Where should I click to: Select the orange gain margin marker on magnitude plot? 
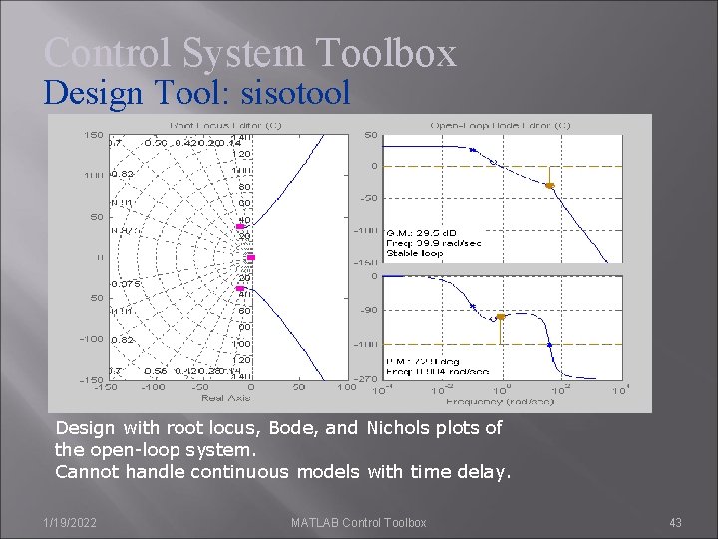coord(549,186)
